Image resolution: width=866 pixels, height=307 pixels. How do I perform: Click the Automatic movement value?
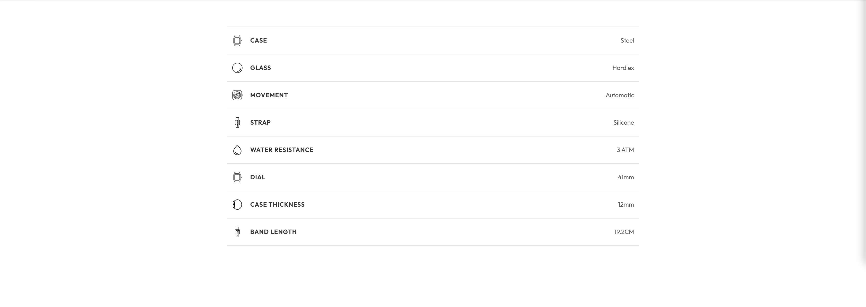620,95
